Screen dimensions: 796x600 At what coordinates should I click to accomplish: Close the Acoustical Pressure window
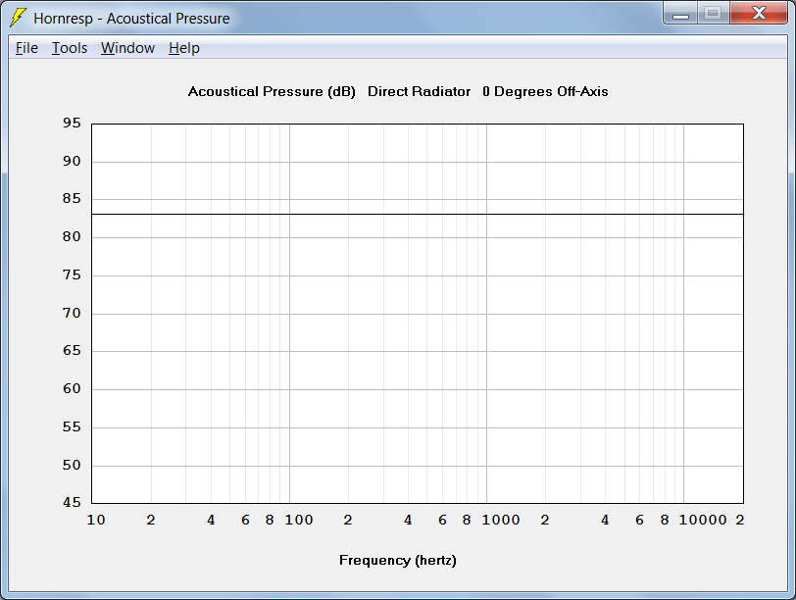(x=759, y=13)
